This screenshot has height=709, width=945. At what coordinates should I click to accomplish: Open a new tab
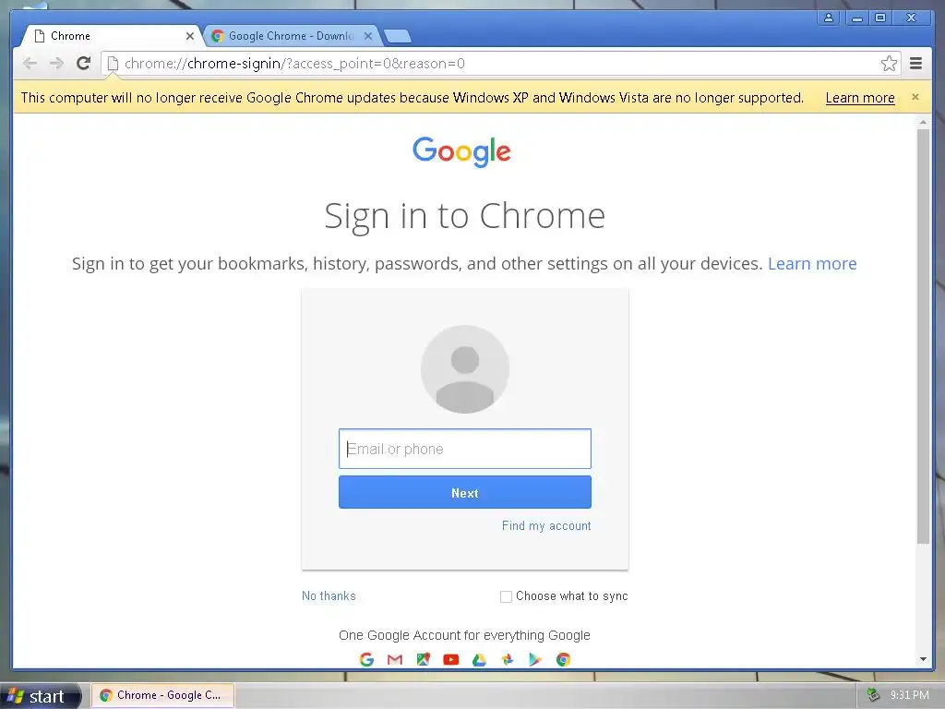tap(398, 36)
